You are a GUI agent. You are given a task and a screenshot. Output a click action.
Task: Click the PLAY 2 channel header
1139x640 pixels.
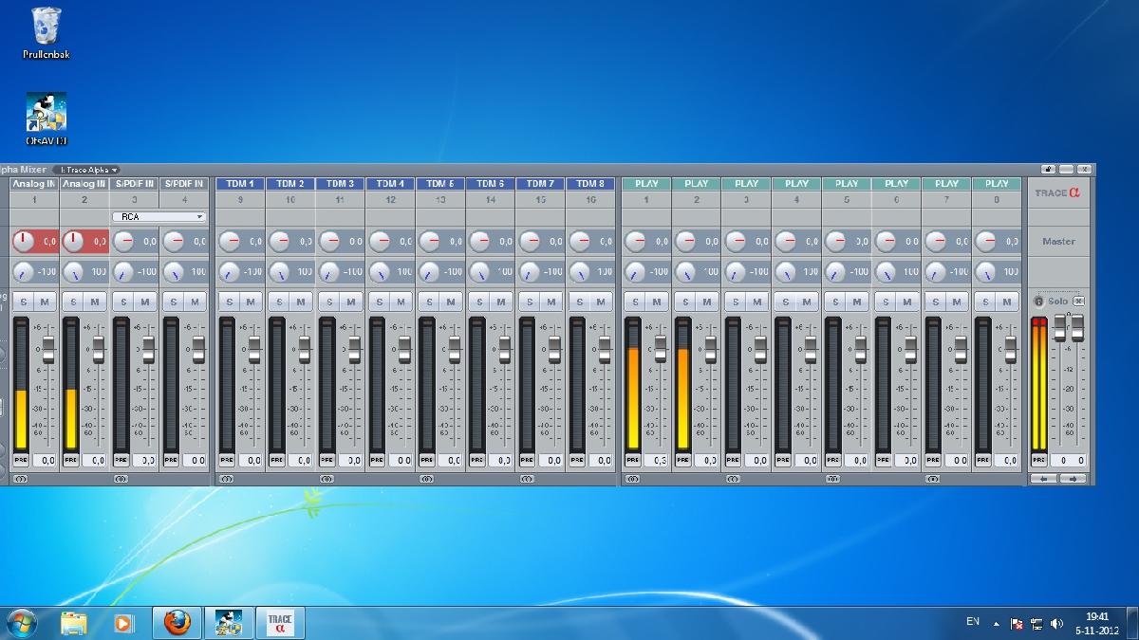(697, 184)
